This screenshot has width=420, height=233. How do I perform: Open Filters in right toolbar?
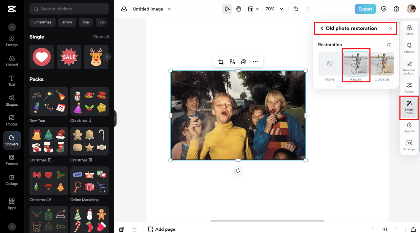409,30
